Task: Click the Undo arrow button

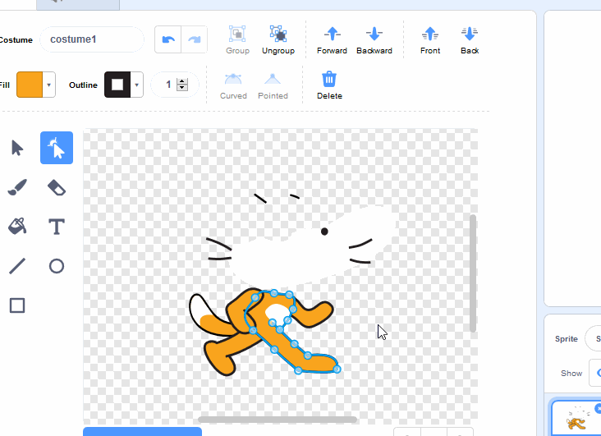Action: click(x=167, y=39)
